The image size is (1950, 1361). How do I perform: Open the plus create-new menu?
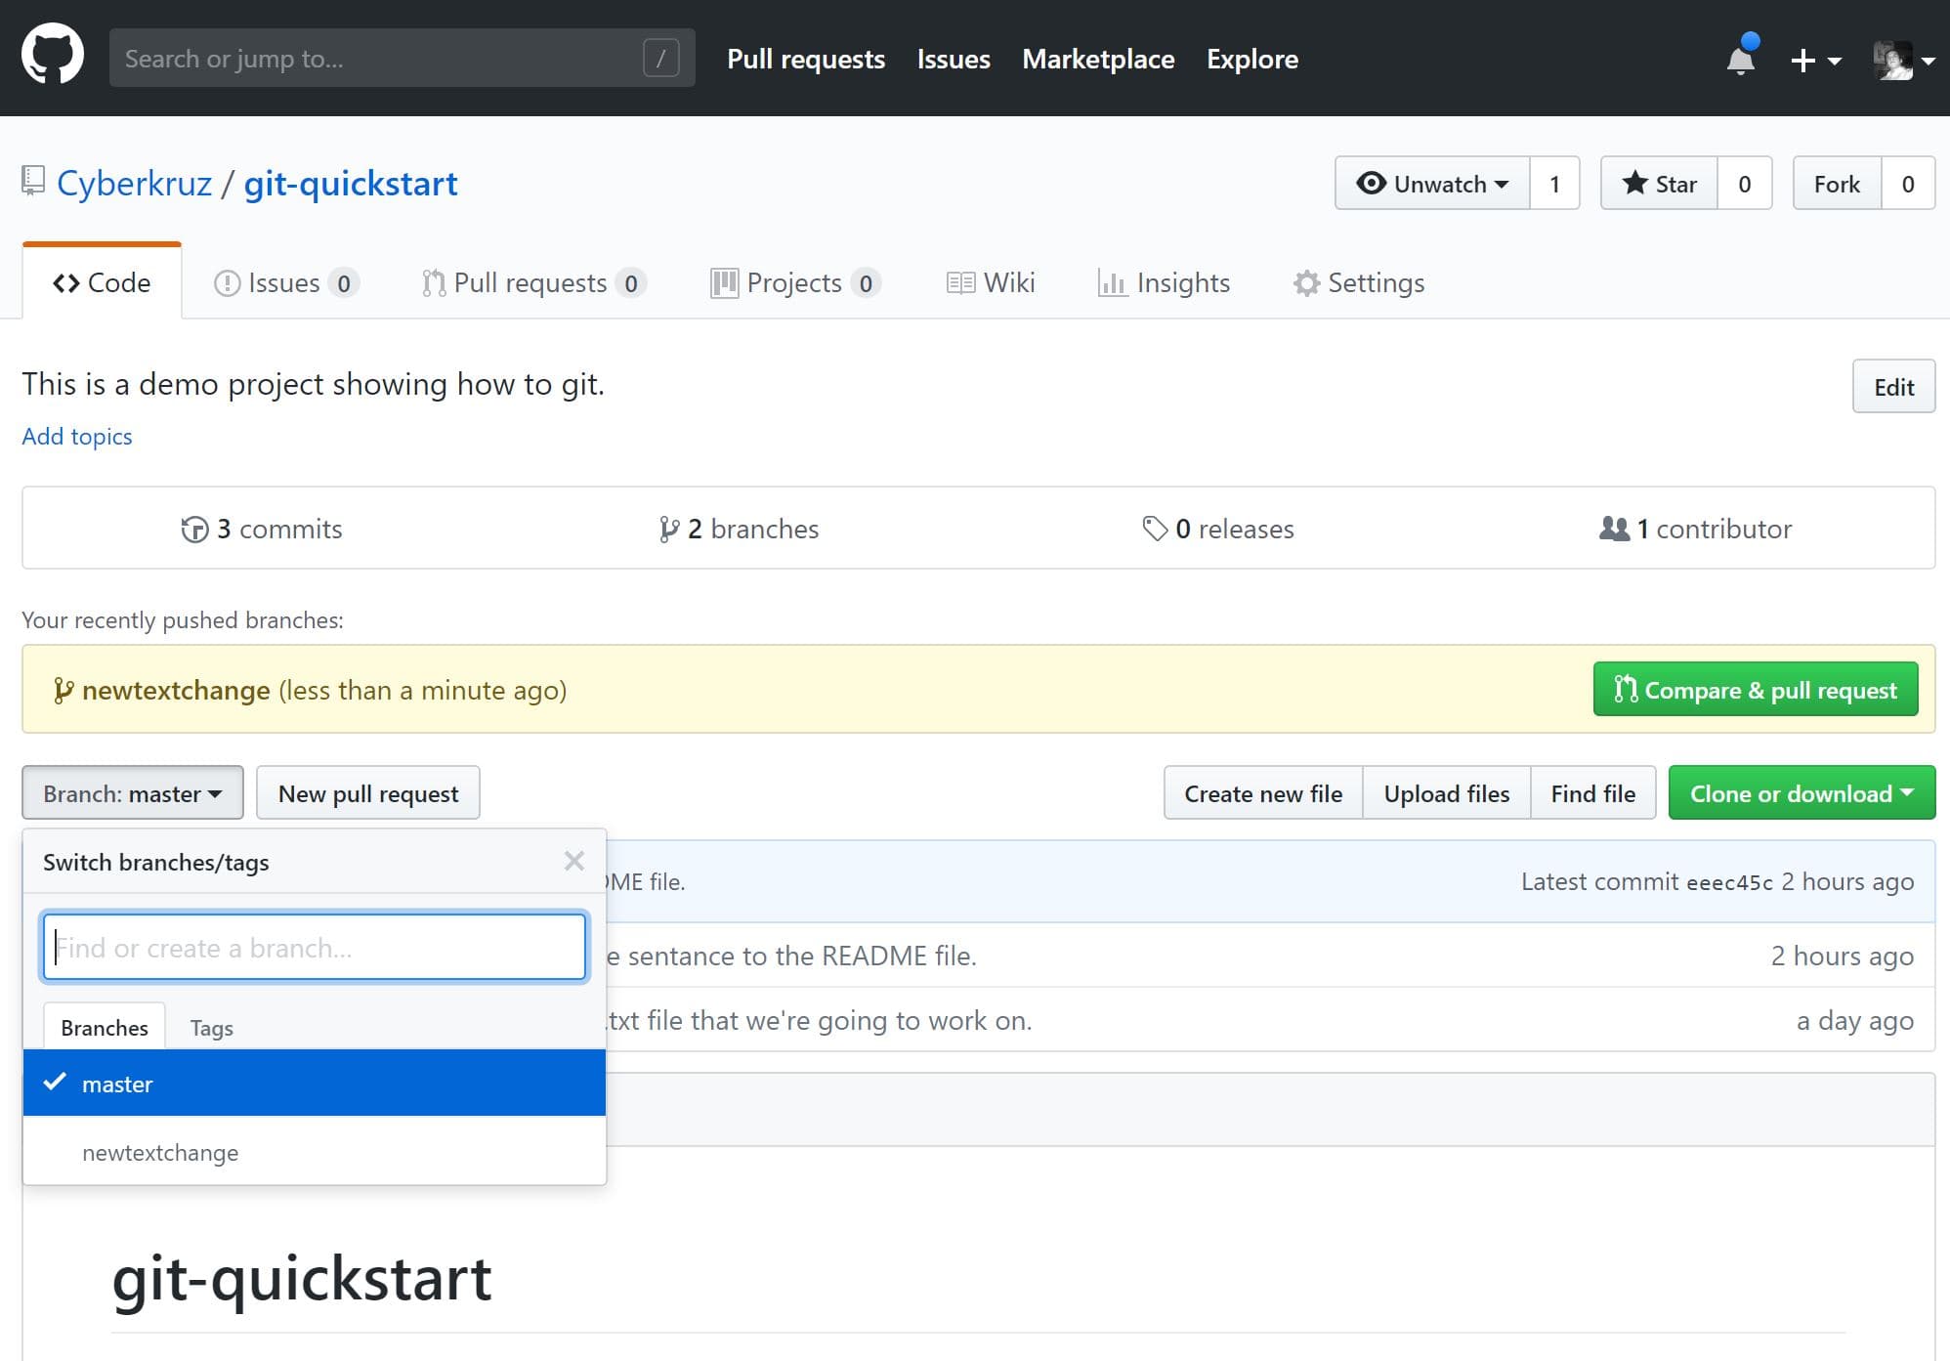coord(1815,60)
